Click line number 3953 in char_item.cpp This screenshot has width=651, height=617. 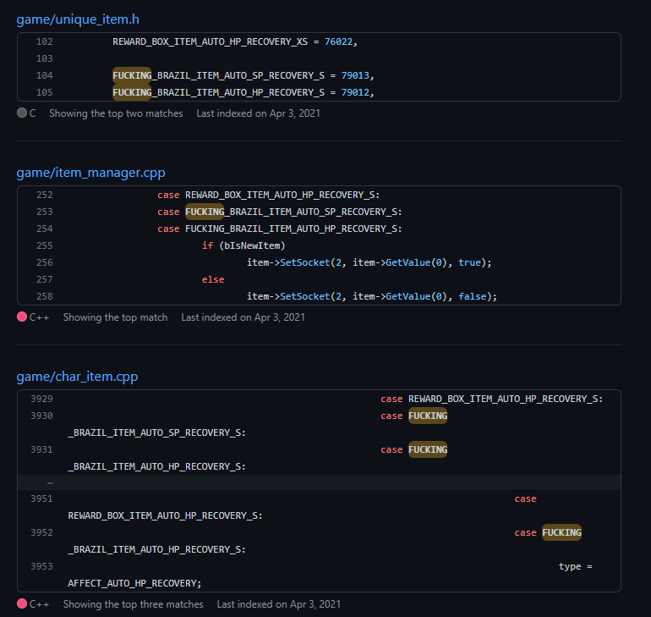41,567
